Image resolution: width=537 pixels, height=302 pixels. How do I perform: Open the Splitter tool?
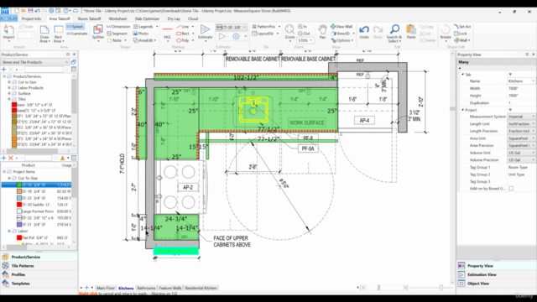(x=98, y=33)
